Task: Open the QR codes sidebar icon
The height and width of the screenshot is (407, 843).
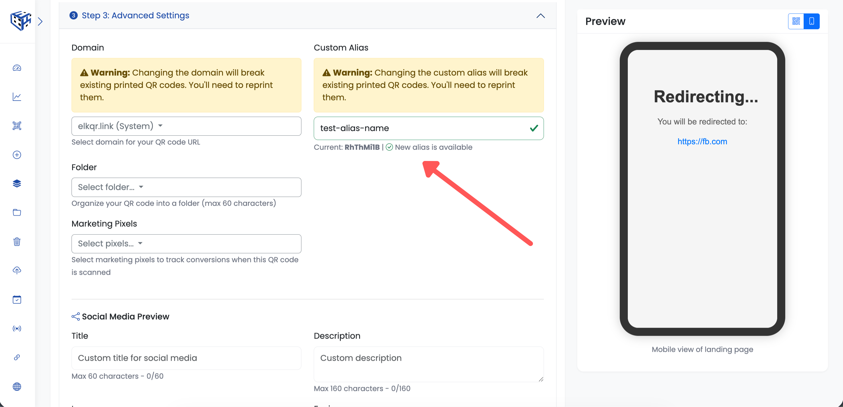Action: (x=17, y=126)
